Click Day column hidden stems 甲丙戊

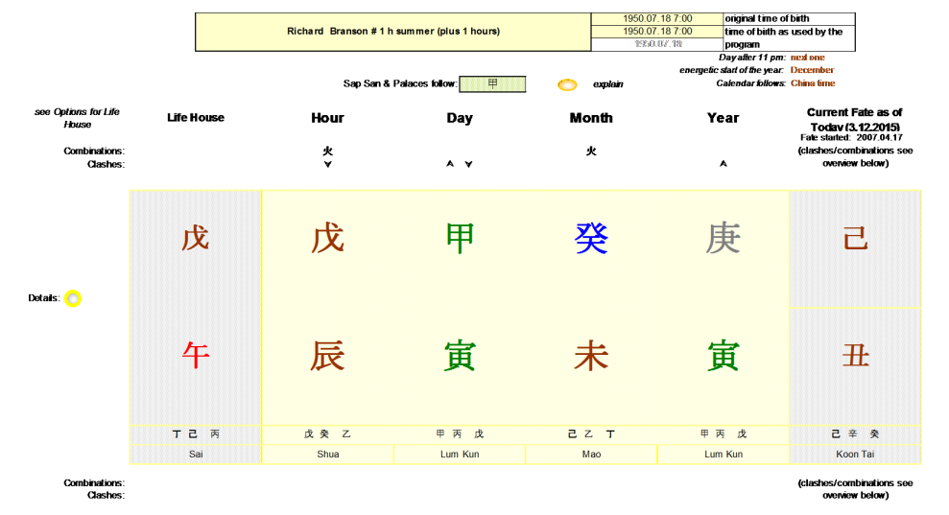point(460,433)
